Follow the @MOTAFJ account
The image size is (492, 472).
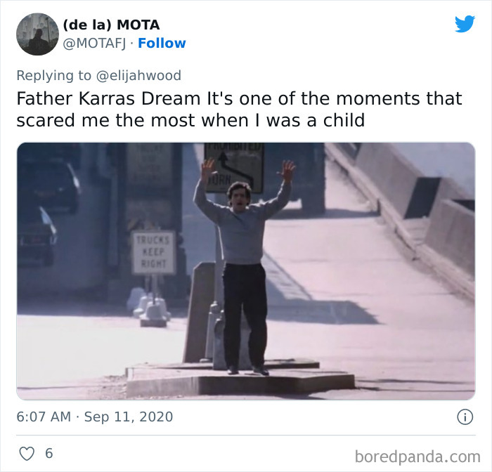tap(162, 44)
